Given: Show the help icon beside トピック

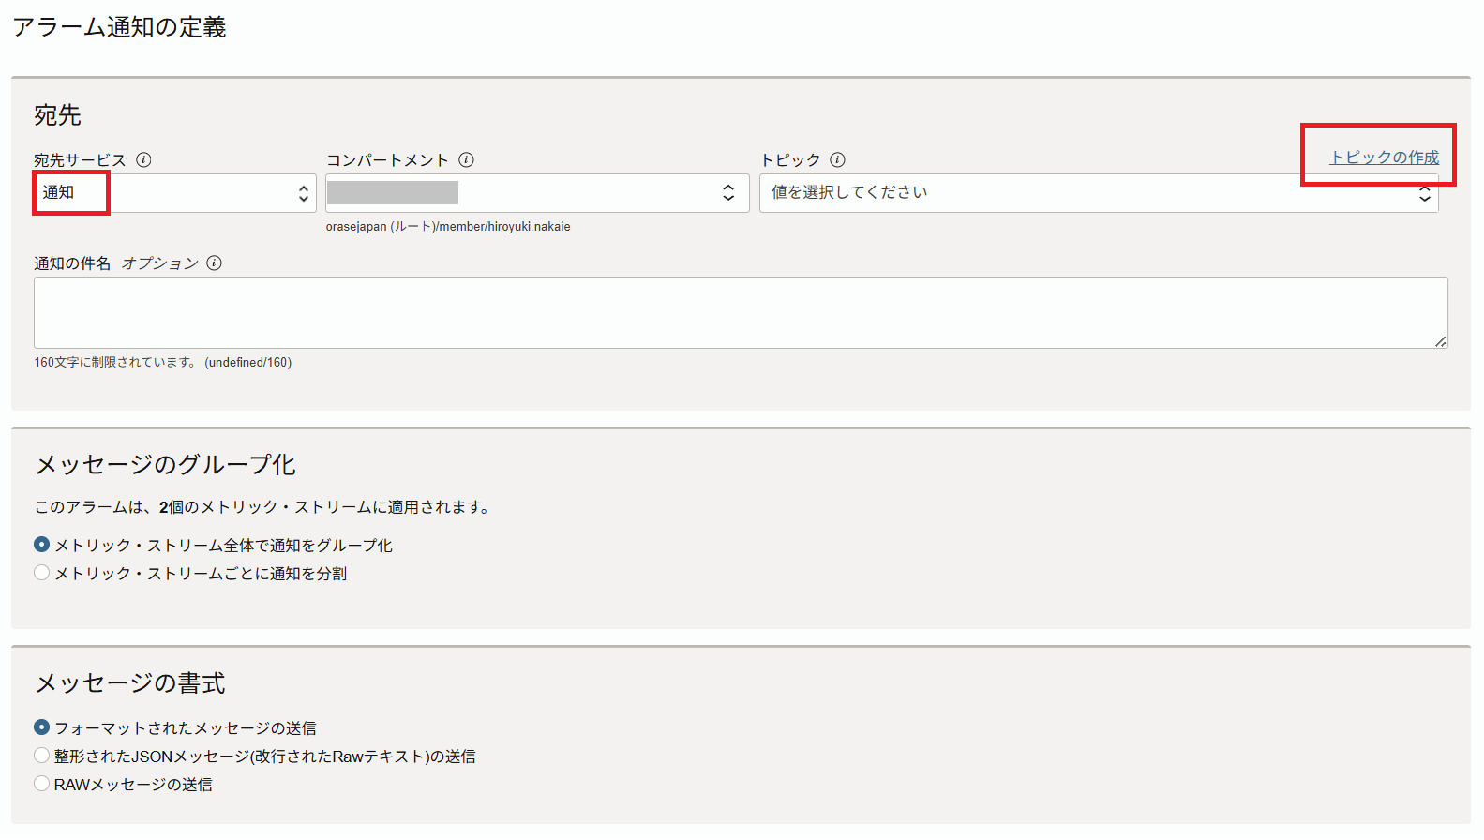Looking at the screenshot, I should [837, 159].
